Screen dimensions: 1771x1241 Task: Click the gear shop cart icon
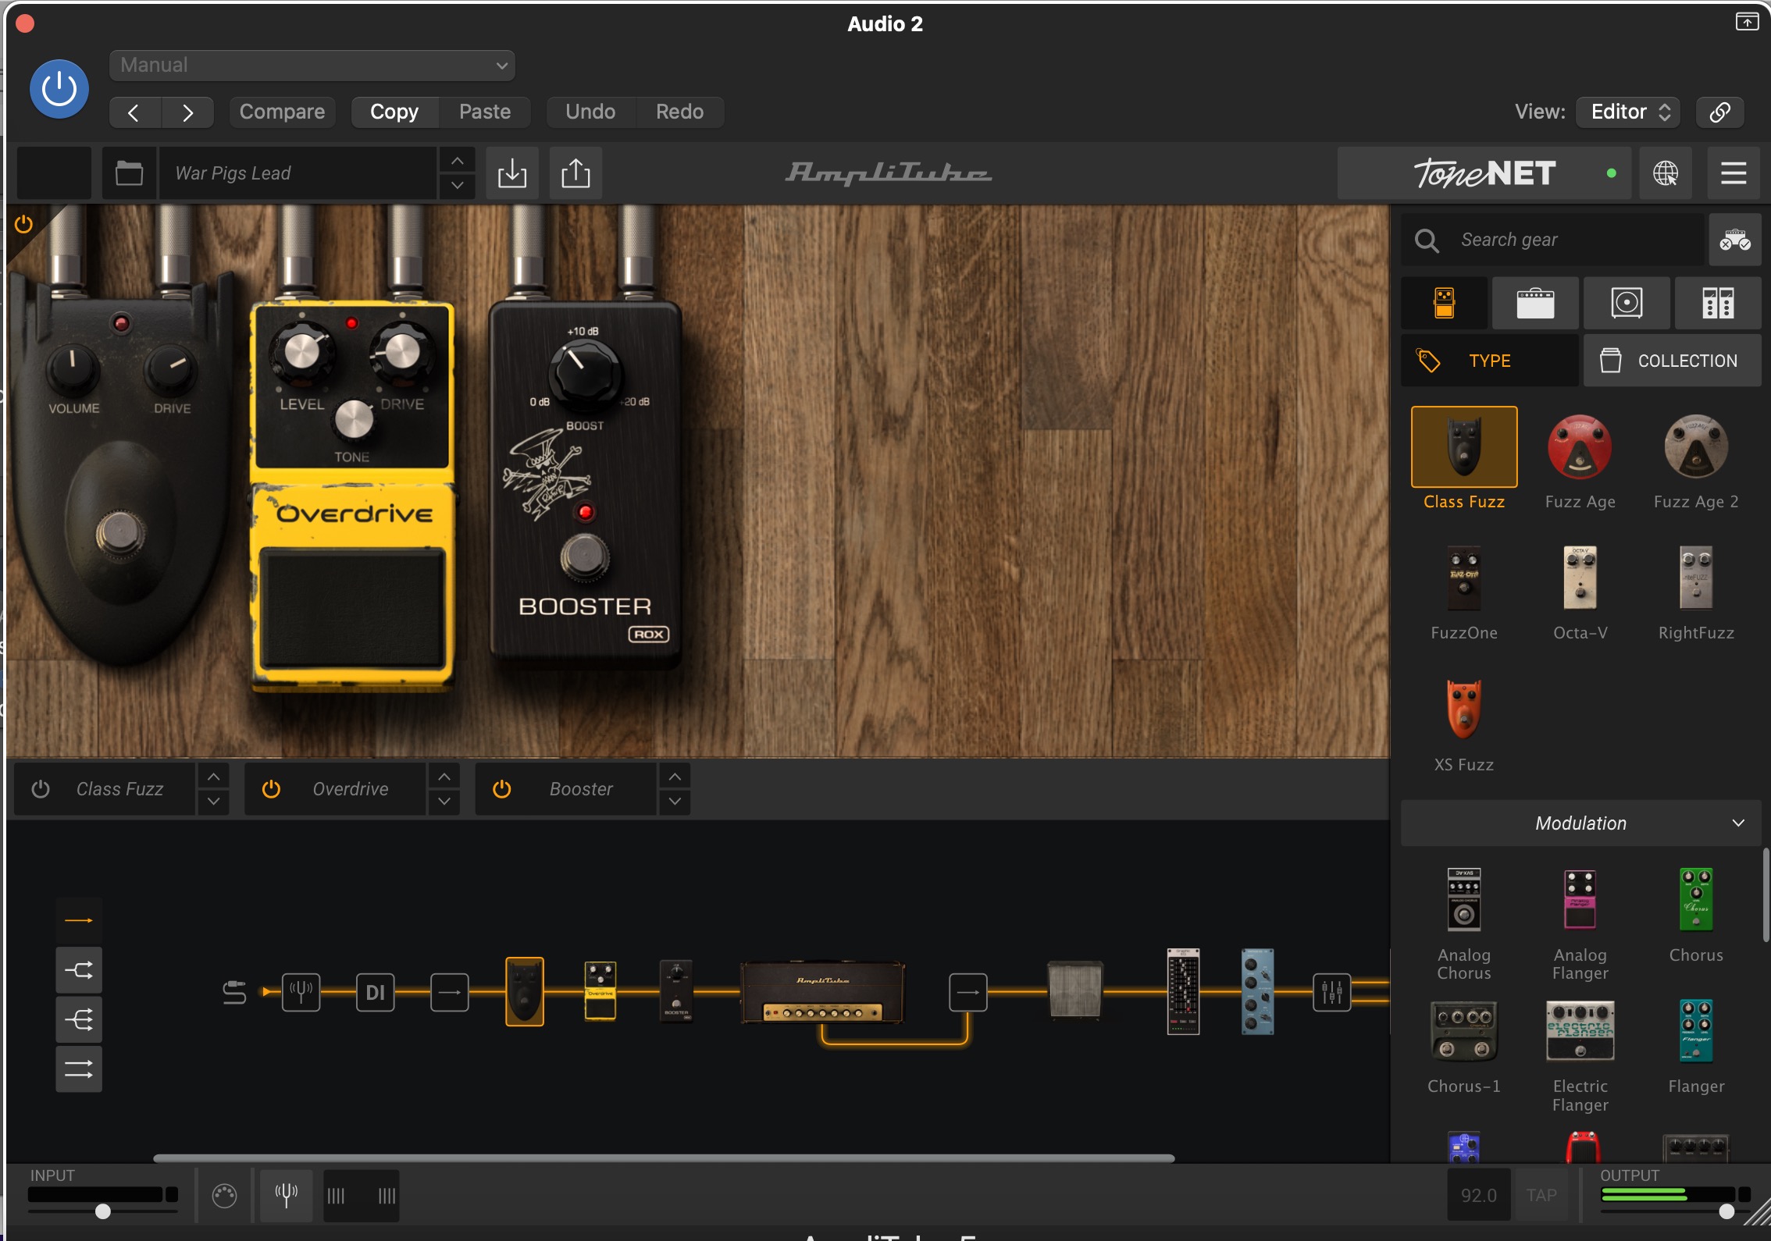pyautogui.click(x=1734, y=240)
